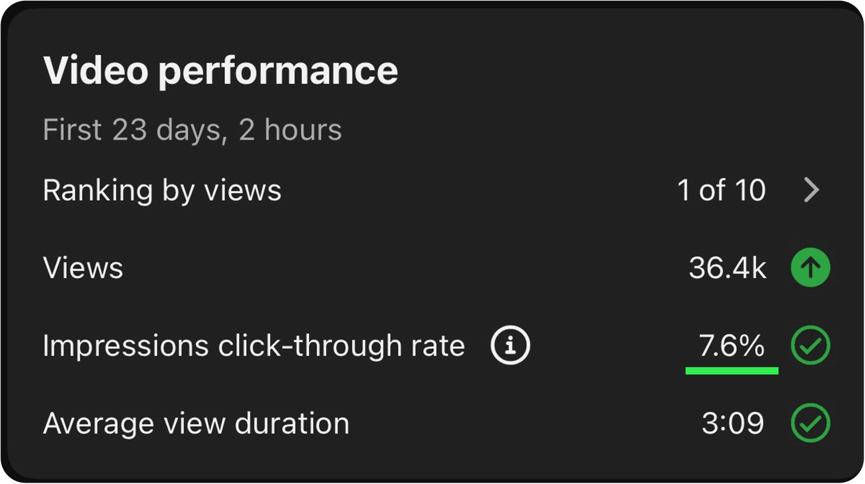Click the green checkmark beside 3:09
Viewport: 865px width, 484px height.
[x=811, y=423]
